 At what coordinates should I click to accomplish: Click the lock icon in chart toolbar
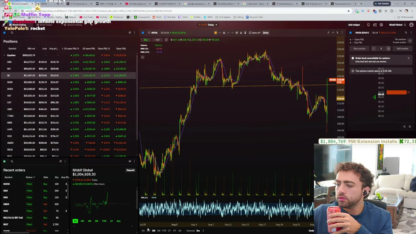(x=241, y=32)
